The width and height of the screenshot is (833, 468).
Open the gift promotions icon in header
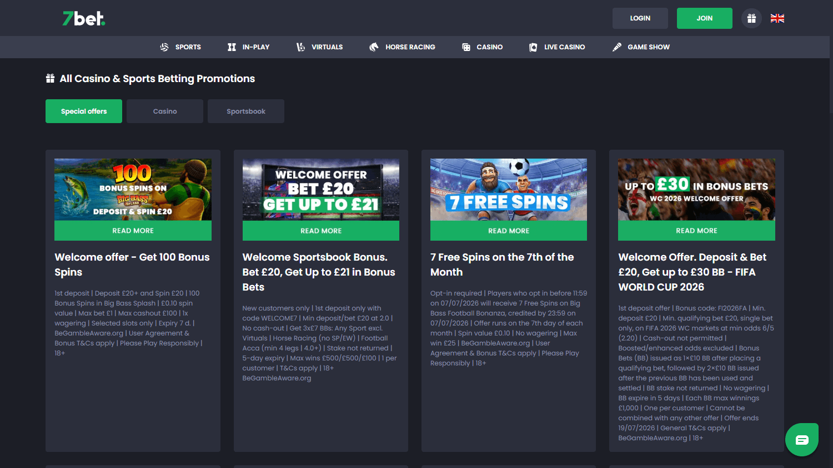(x=751, y=18)
